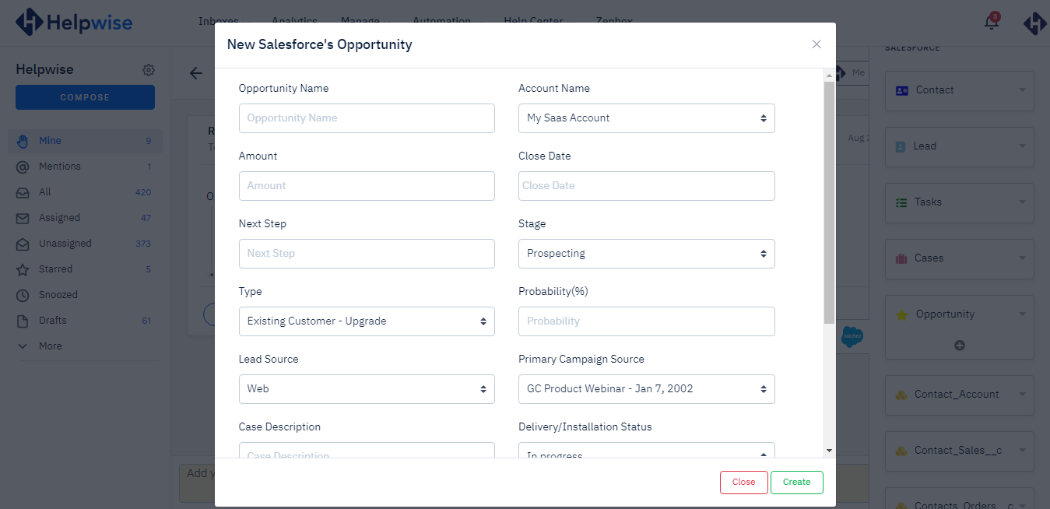The width and height of the screenshot is (1050, 509).
Task: Click the Create button
Action: pos(796,482)
